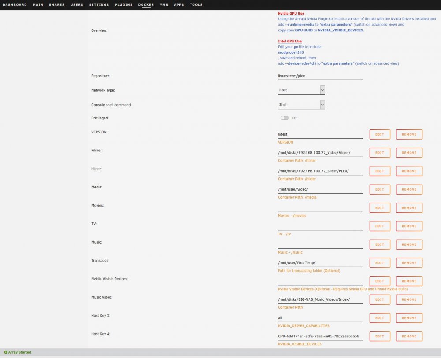Viewport: 441px width, 358px height.
Task: Open the Dashboard menu
Action: click(15, 5)
